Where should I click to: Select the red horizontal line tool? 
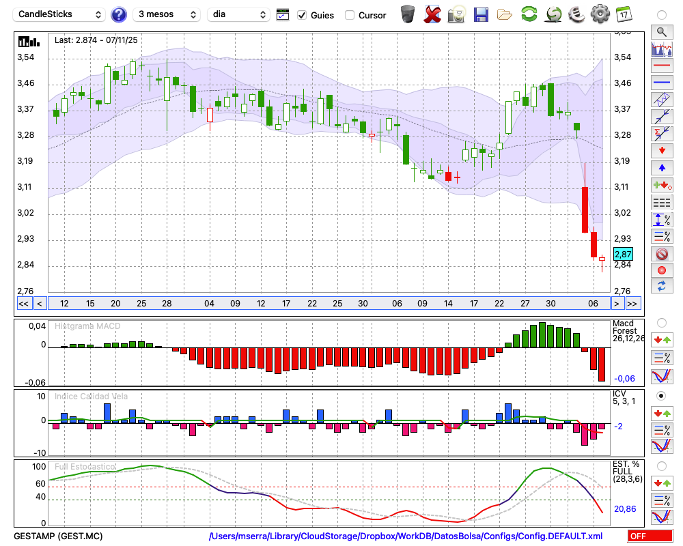coord(662,66)
